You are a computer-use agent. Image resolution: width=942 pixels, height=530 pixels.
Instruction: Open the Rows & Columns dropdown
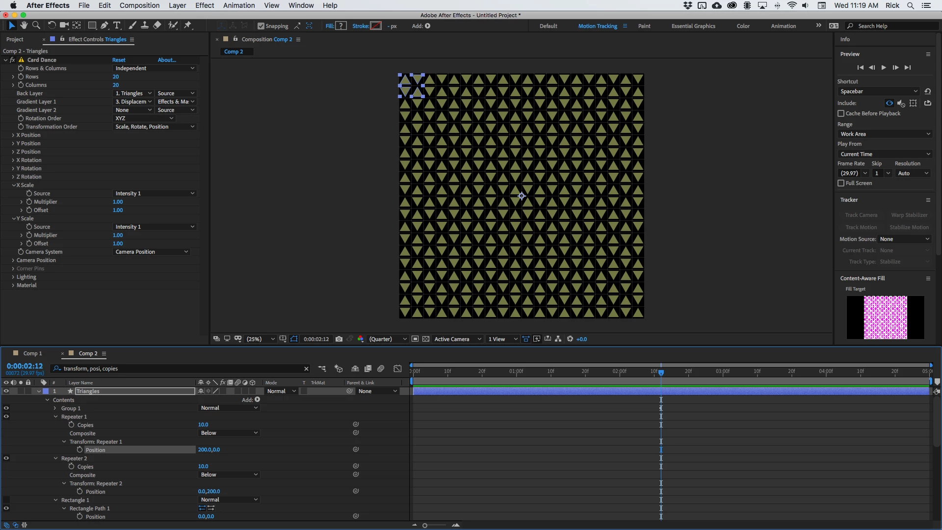pyautogui.click(x=155, y=68)
